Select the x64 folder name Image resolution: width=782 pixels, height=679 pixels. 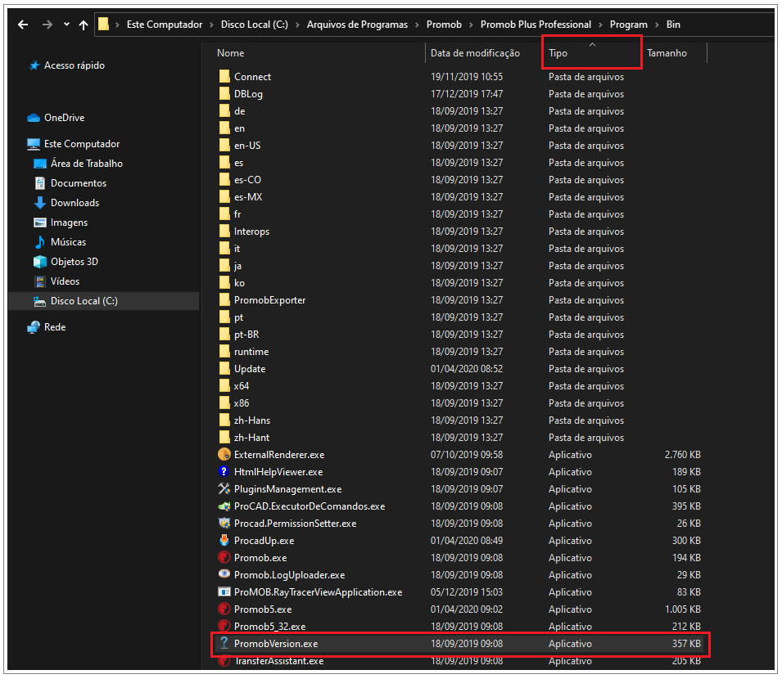tap(242, 386)
